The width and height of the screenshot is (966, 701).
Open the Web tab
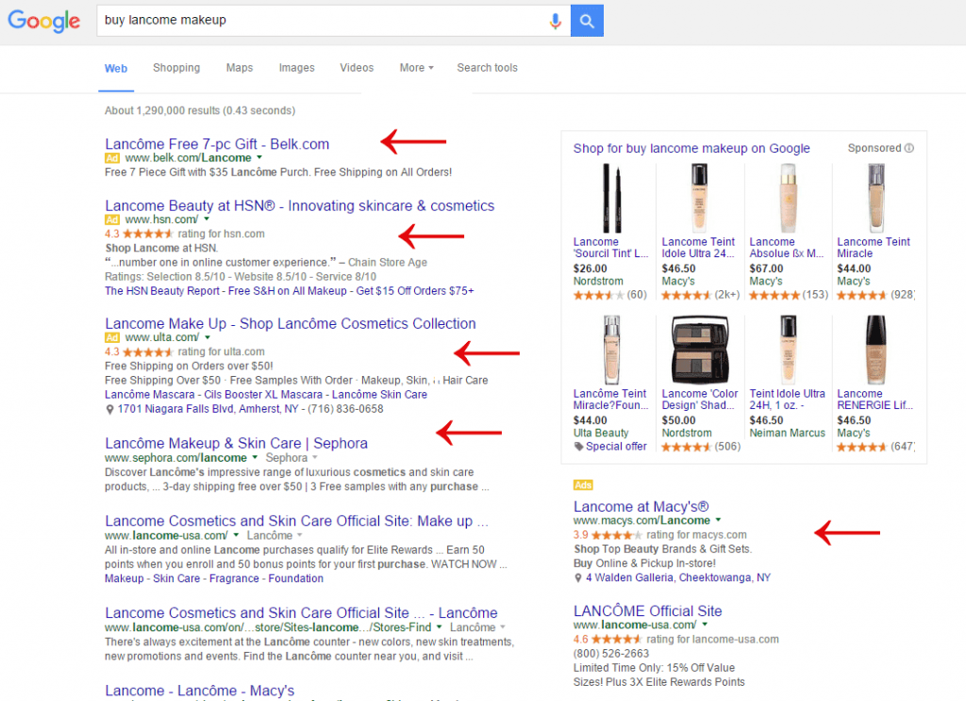(116, 69)
